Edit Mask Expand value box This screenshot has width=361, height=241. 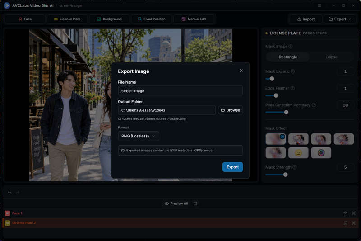[x=345, y=71]
